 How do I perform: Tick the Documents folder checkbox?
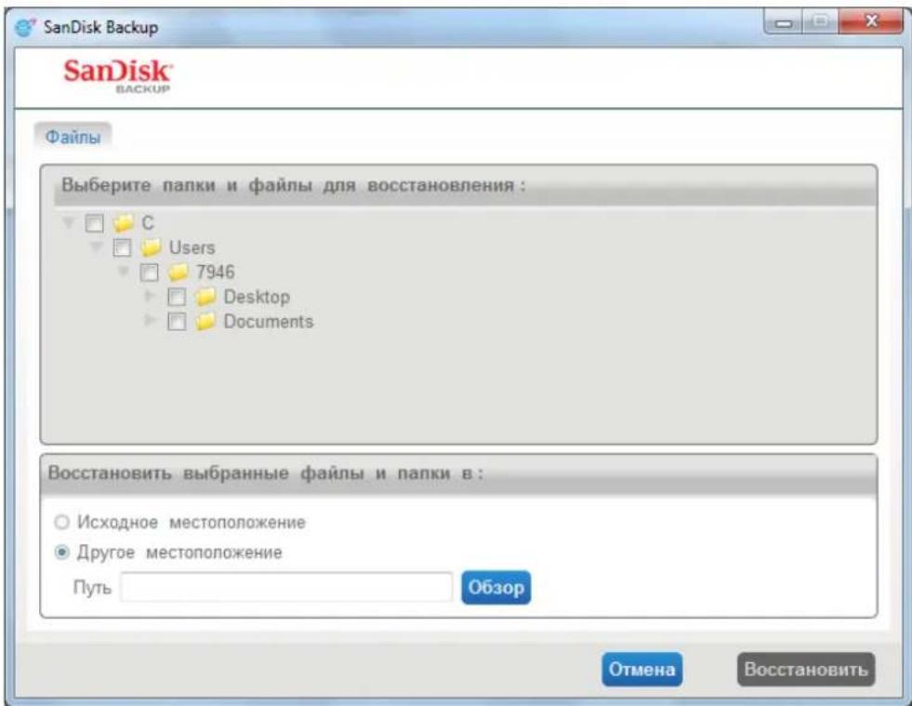[177, 321]
